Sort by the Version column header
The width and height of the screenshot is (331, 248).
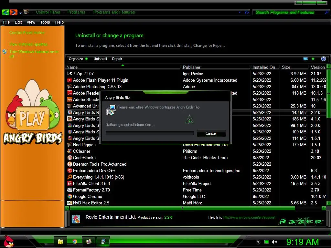[x=318, y=67]
